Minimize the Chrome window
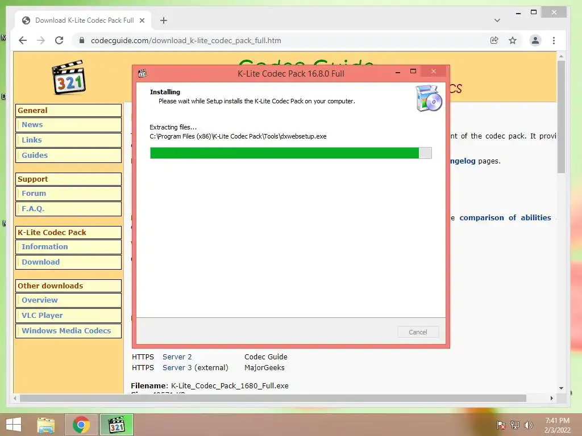The image size is (582, 436). point(518,12)
